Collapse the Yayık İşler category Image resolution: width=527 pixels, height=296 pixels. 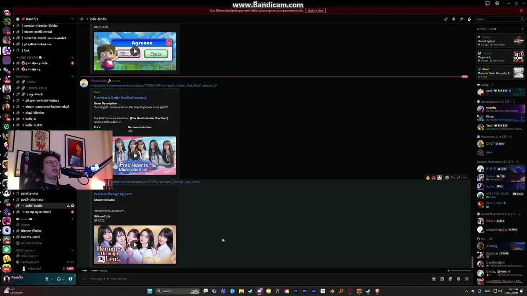(x=23, y=76)
